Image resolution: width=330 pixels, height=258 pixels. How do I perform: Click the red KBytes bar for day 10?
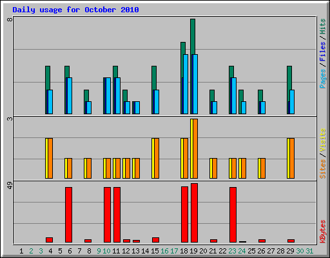108,215
